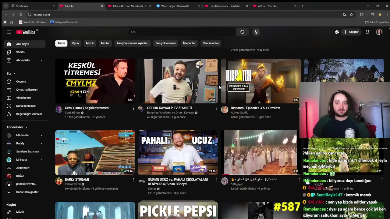
Task: Open Beğendiğim videolar in sidebar
Action: click(25, 114)
